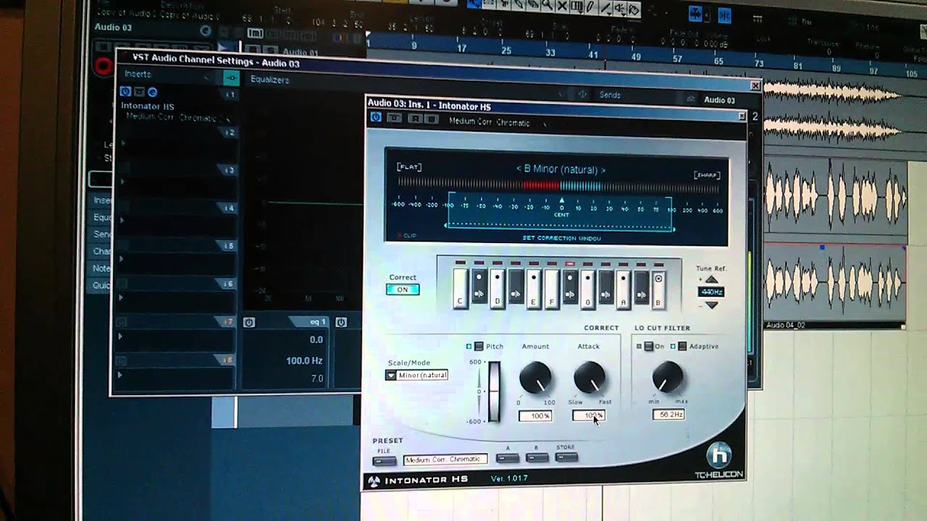
Task: Toggle the F key in the Intonator keyboard
Action: pyautogui.click(x=552, y=289)
